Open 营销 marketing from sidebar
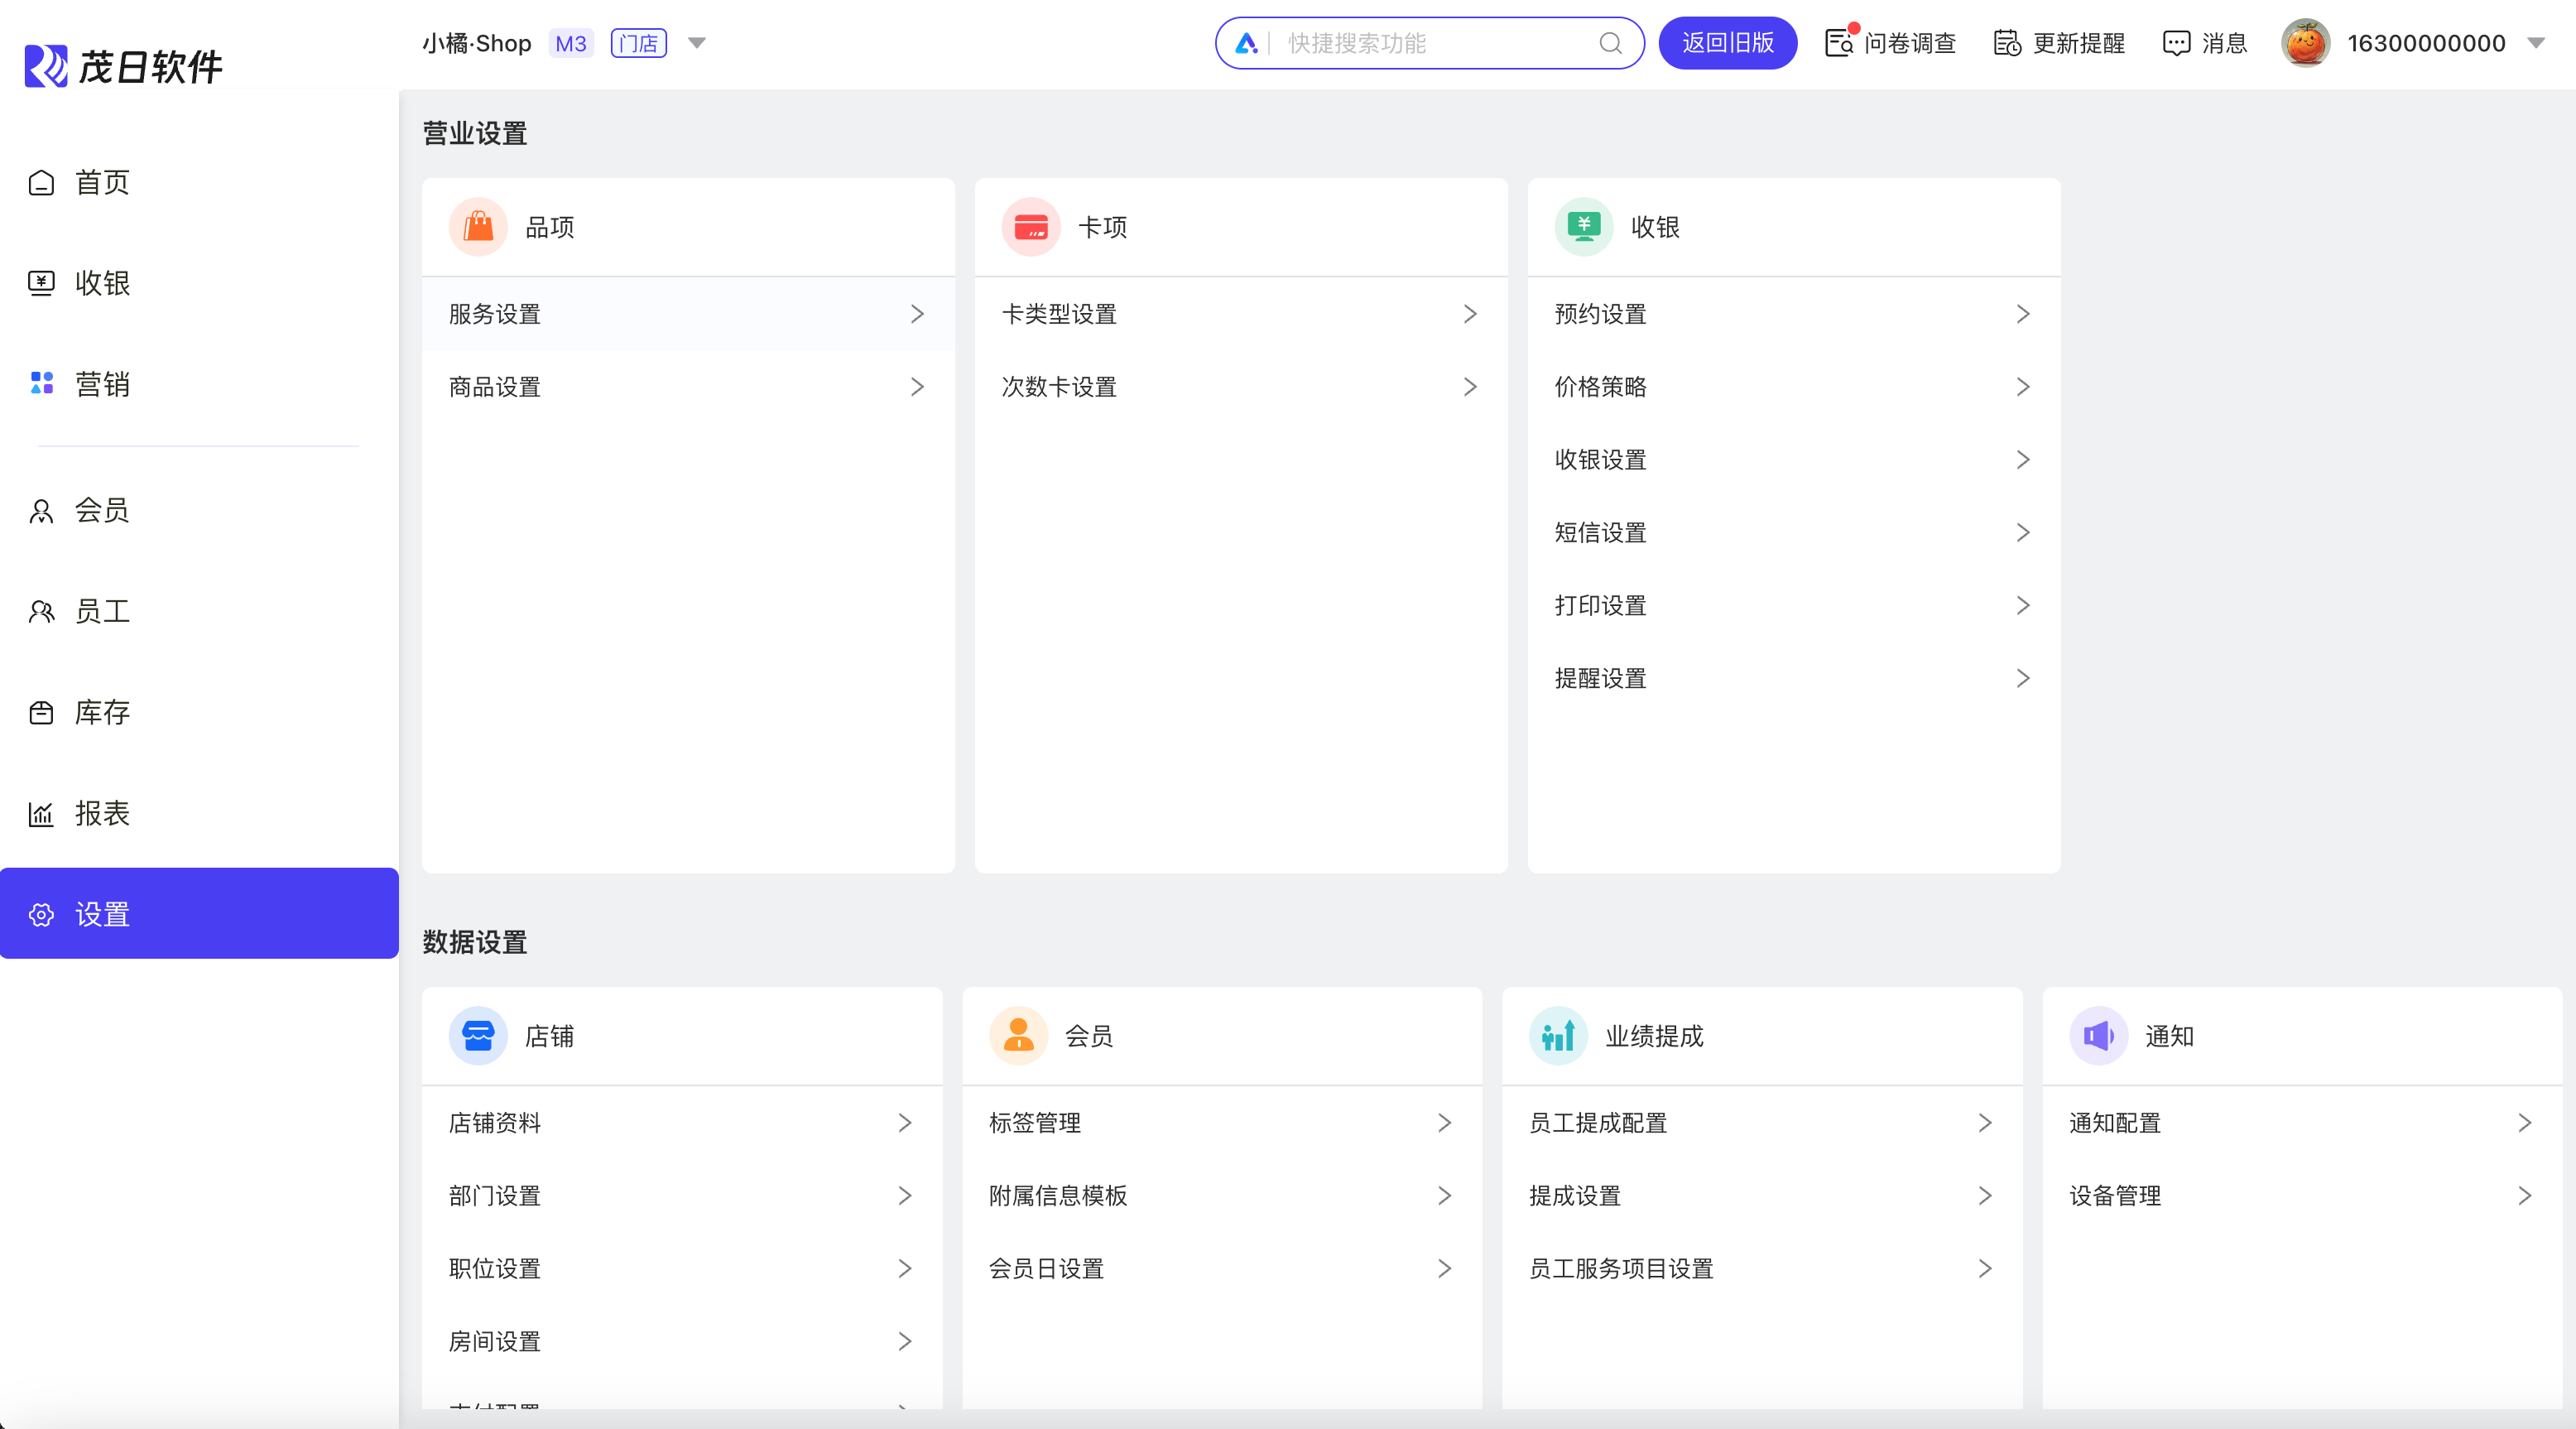This screenshot has height=1429, width=2576. 101,384
